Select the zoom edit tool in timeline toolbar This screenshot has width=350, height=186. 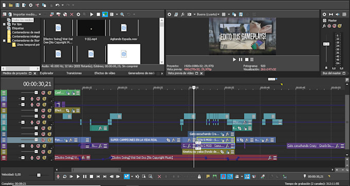click(151, 176)
